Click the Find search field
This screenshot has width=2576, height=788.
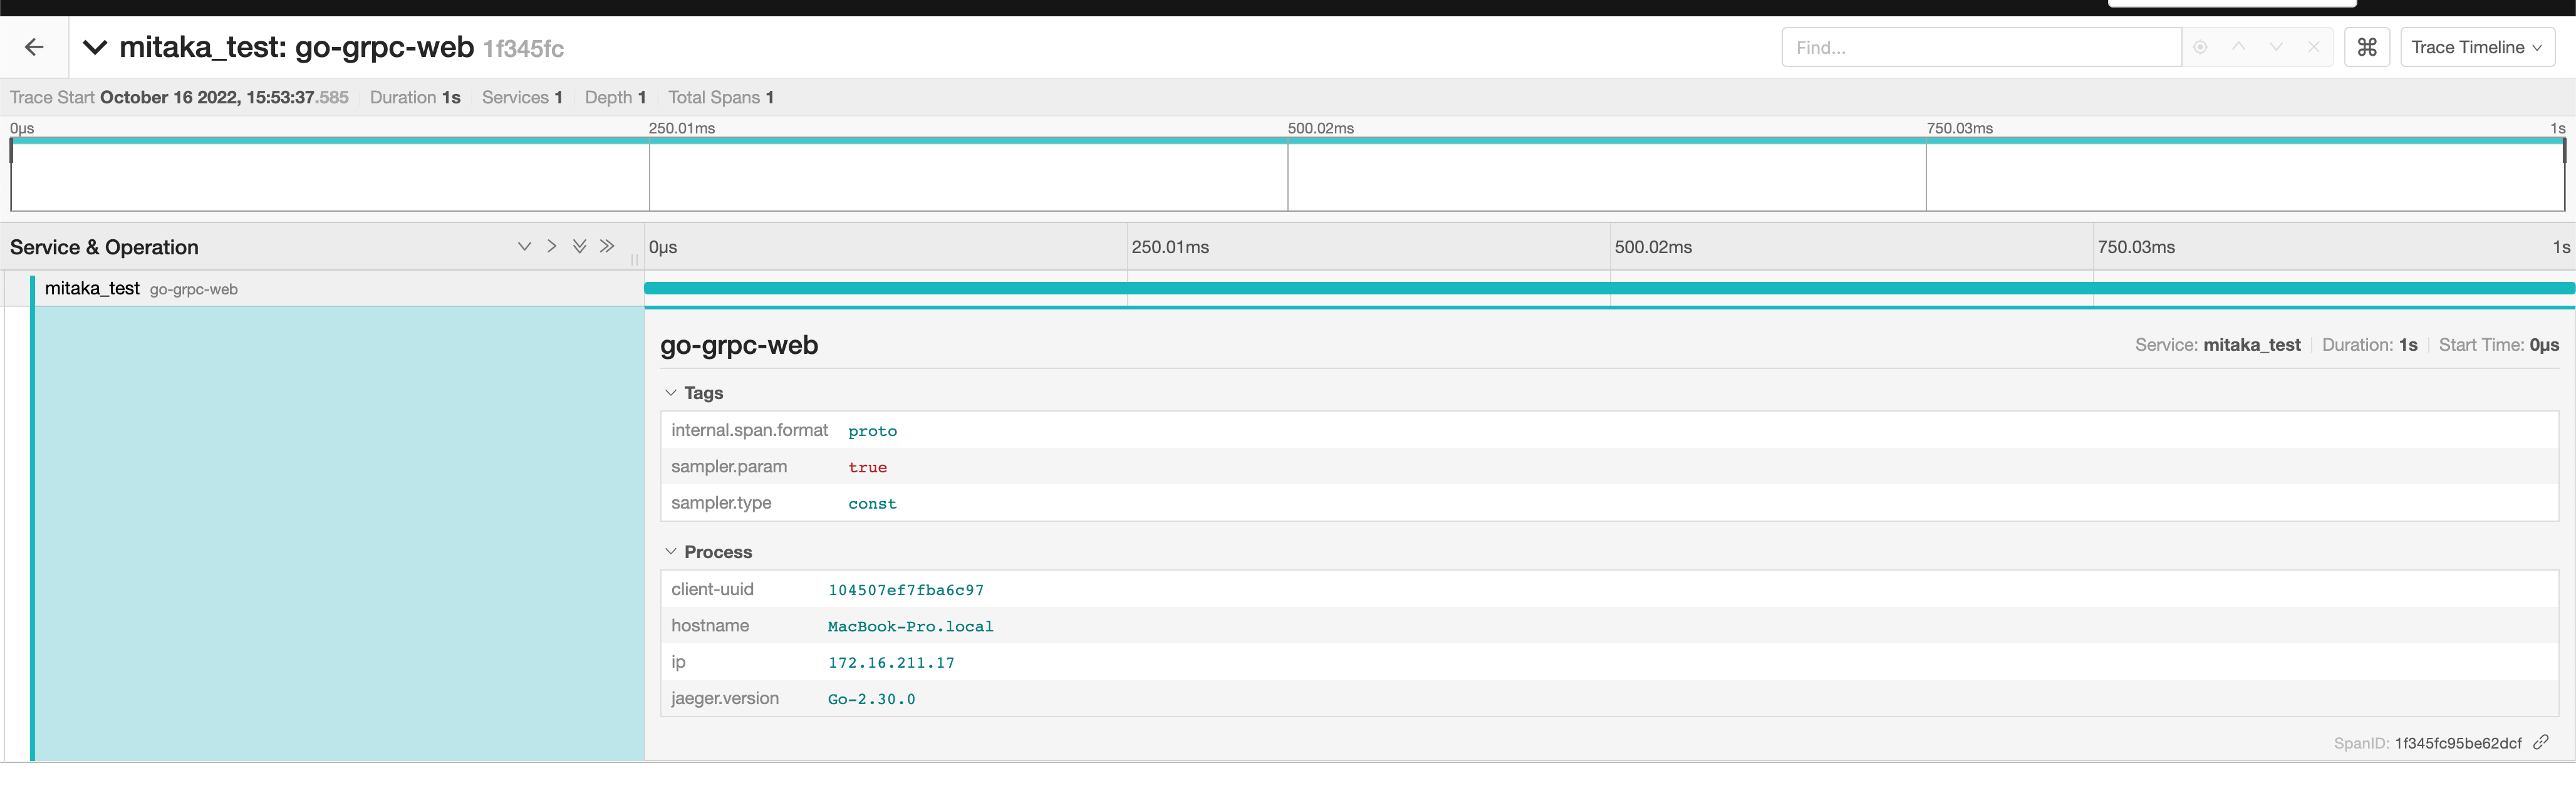coord(1979,47)
